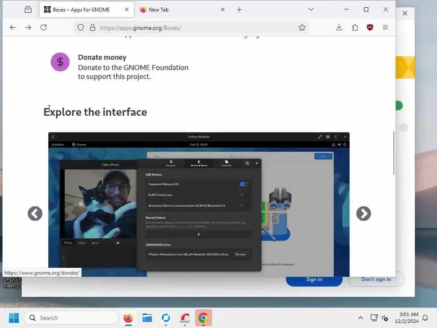Show the next screenshot in the carousel
The width and height of the screenshot is (437, 328).
[364, 214]
